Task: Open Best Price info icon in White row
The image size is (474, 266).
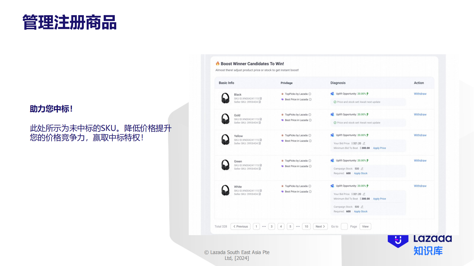Action: coord(310,192)
